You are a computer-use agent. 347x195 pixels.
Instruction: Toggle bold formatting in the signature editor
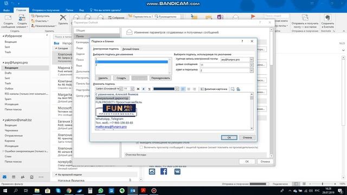click(x=138, y=89)
